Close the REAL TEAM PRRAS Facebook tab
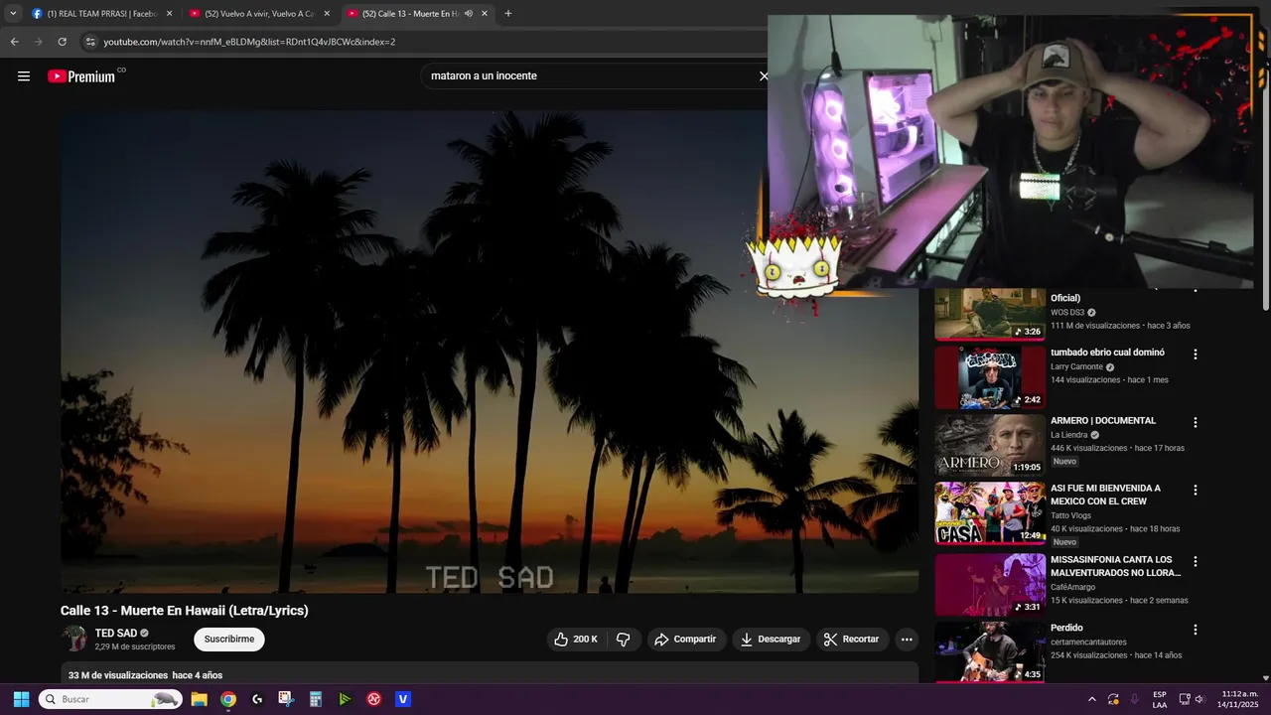Viewport: 1271px width, 715px height. click(169, 14)
